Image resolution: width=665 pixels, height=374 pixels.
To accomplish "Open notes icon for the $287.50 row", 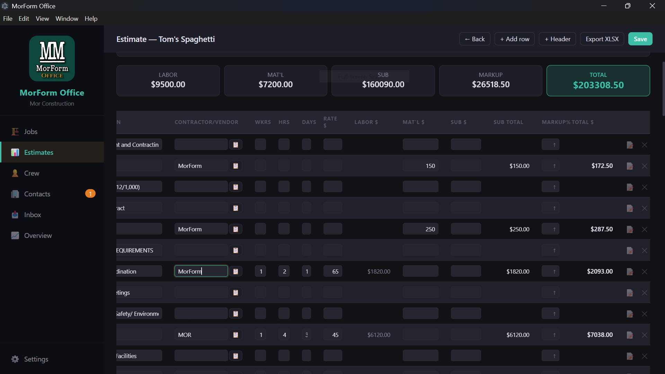I will click(x=630, y=230).
